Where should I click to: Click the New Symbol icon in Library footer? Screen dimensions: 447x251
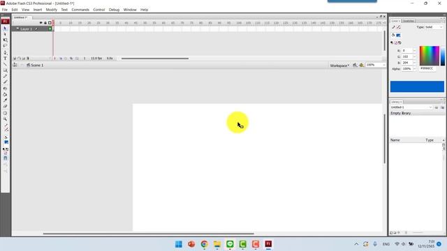[x=391, y=232]
